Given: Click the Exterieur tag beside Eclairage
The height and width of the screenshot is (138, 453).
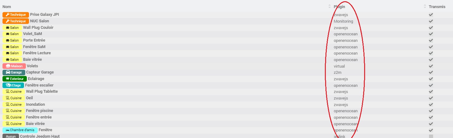Looking at the screenshot, I should point(15,79).
